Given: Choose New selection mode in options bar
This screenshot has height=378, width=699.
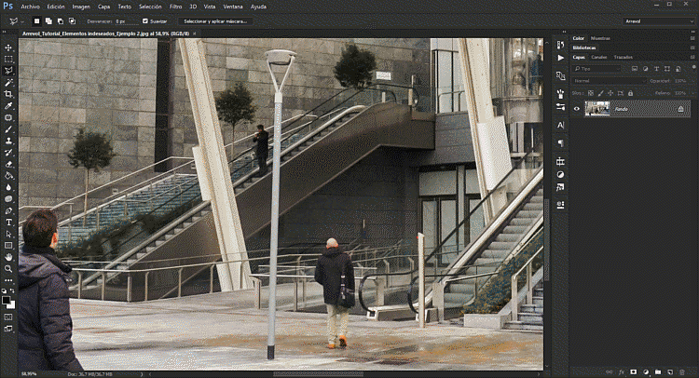Looking at the screenshot, I should coord(37,20).
